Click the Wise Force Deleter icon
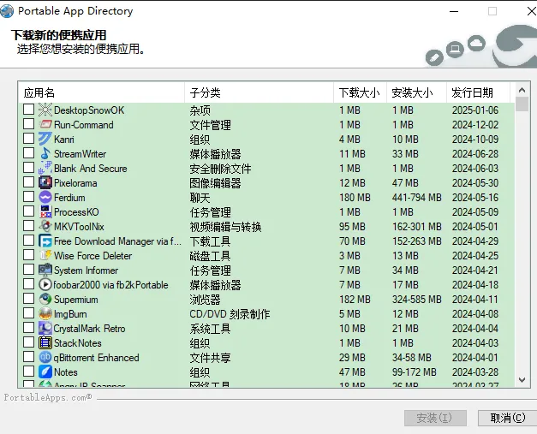 tap(45, 255)
